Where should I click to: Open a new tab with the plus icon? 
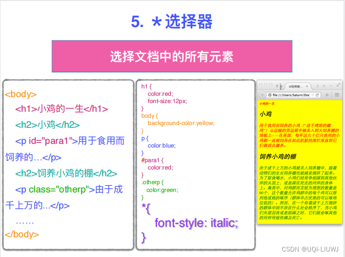pyautogui.click(x=324, y=86)
